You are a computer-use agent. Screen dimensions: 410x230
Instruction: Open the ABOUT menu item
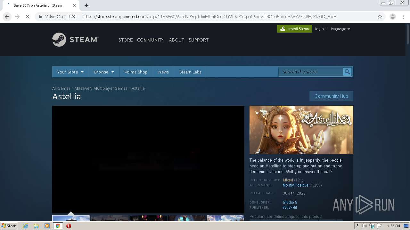click(176, 40)
